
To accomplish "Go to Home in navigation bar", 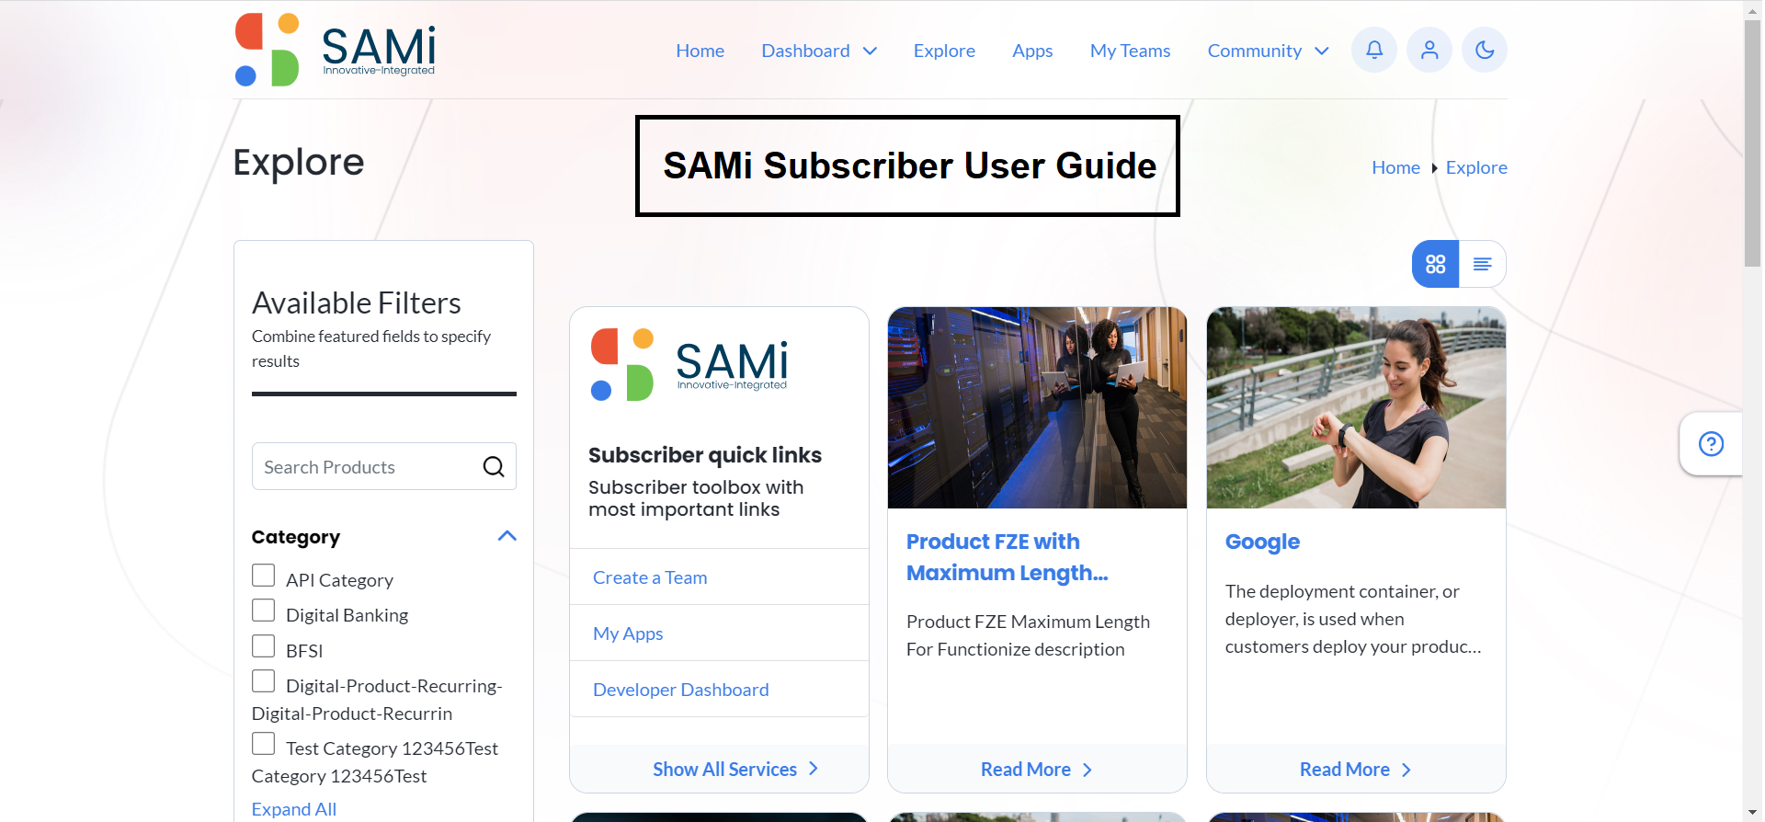I will coord(700,51).
